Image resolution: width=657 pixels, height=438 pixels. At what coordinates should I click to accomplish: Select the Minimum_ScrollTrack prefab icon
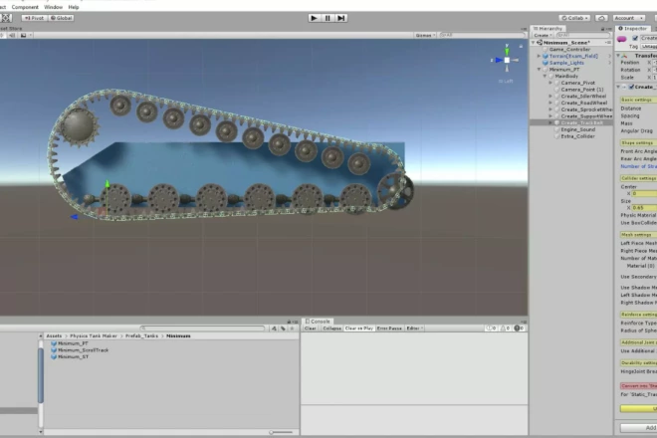tap(52, 350)
